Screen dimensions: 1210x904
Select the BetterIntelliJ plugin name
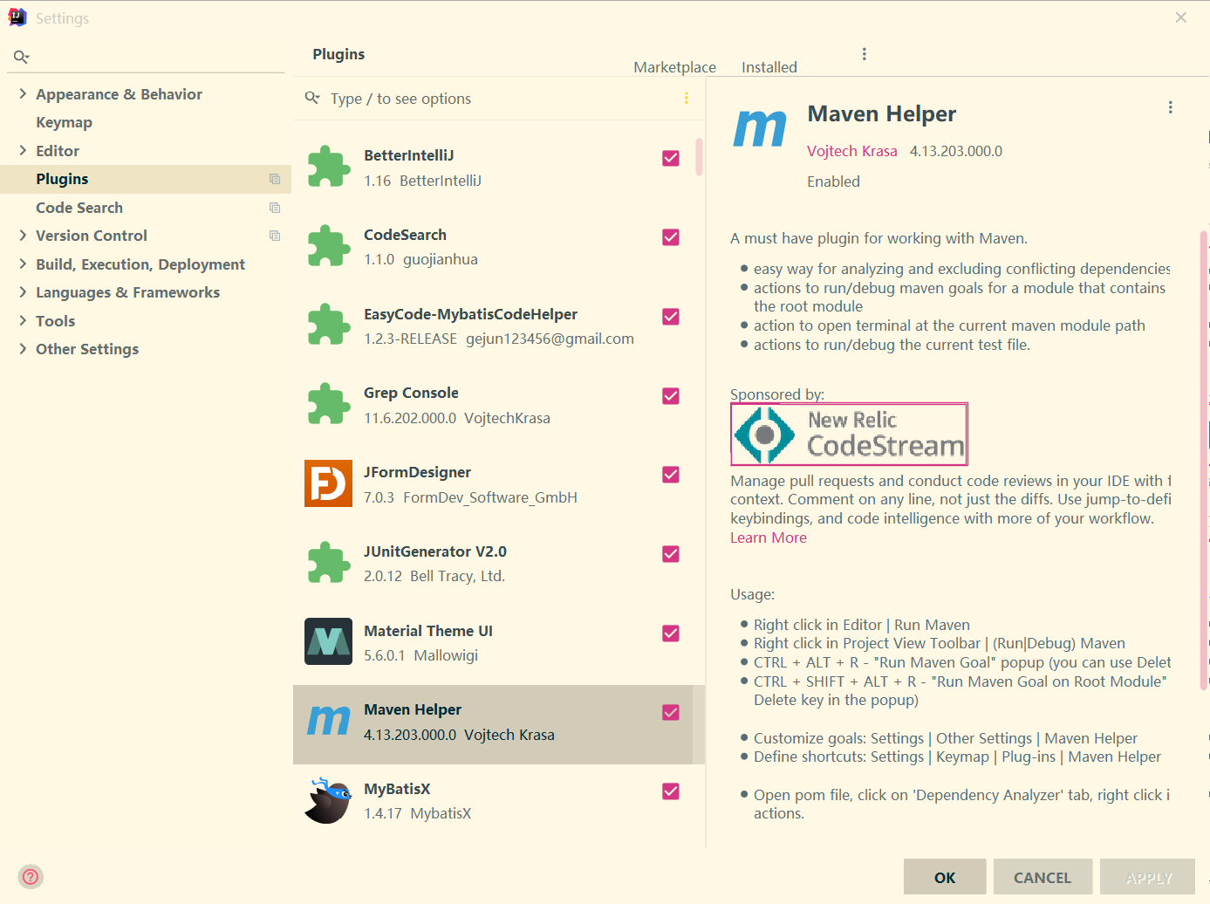pyautogui.click(x=409, y=155)
